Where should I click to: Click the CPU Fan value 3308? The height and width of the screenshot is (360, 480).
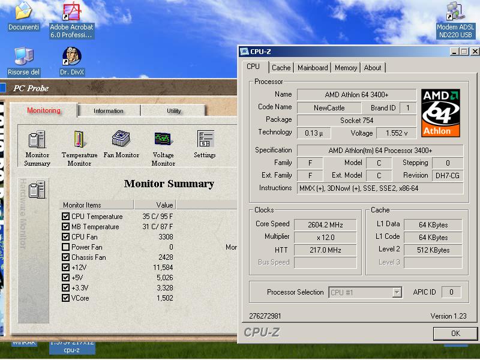click(x=166, y=236)
